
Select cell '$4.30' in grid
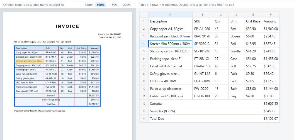(x=253, y=96)
